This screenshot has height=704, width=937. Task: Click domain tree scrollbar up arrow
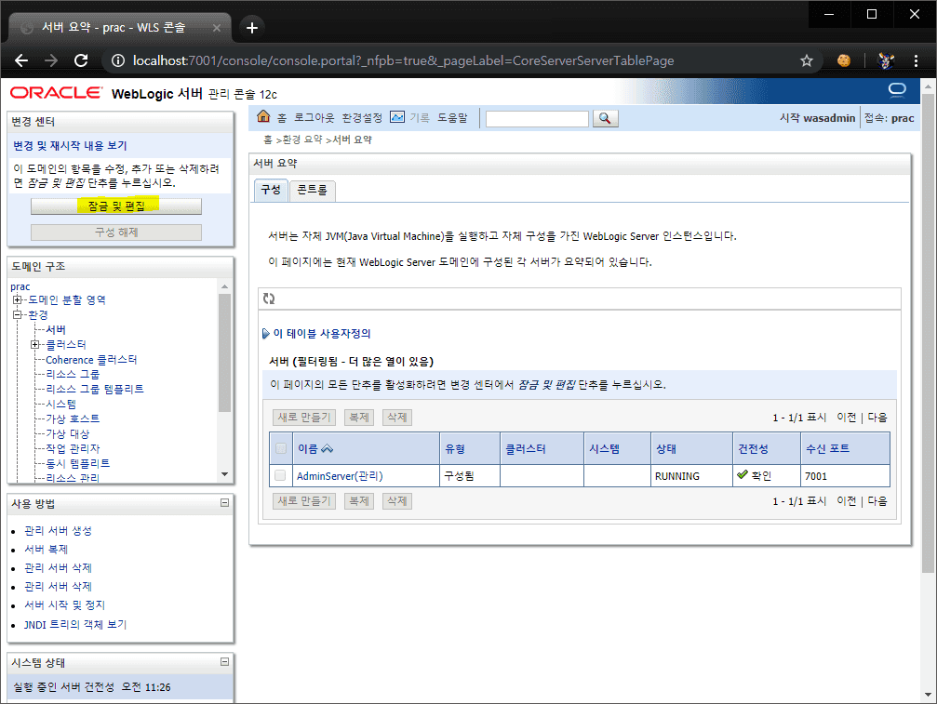tap(224, 287)
